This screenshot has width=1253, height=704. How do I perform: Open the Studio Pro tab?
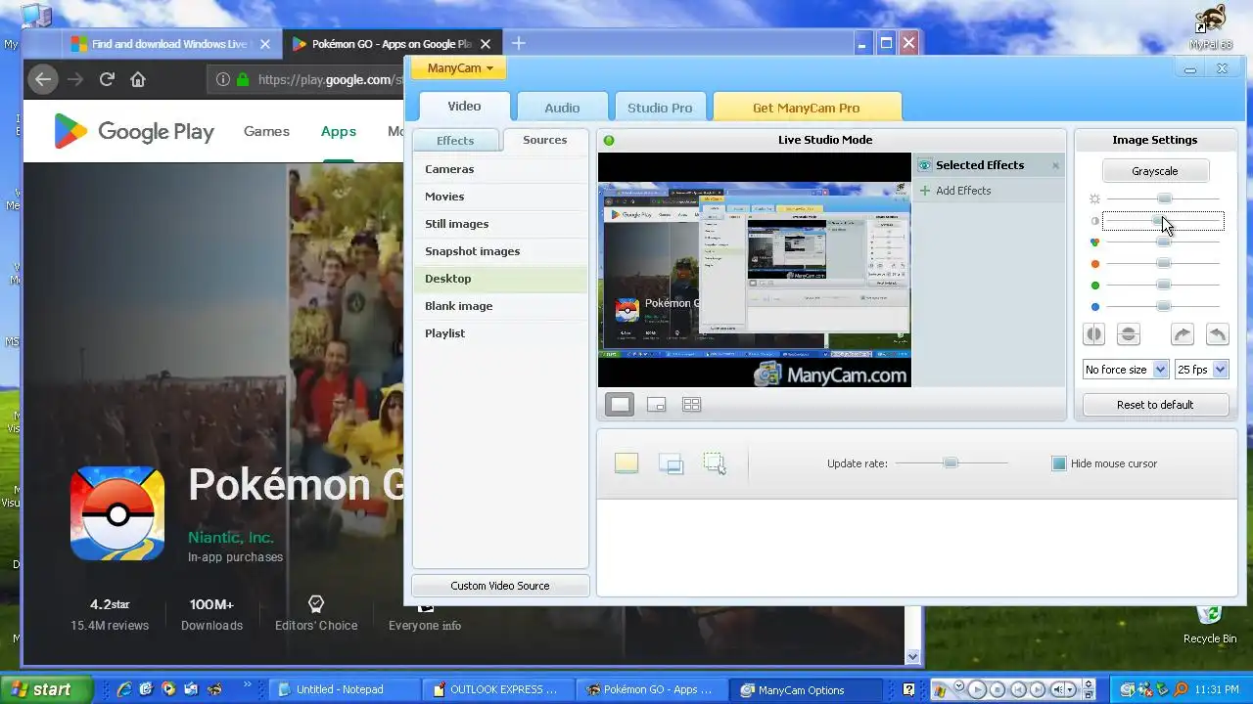click(660, 108)
